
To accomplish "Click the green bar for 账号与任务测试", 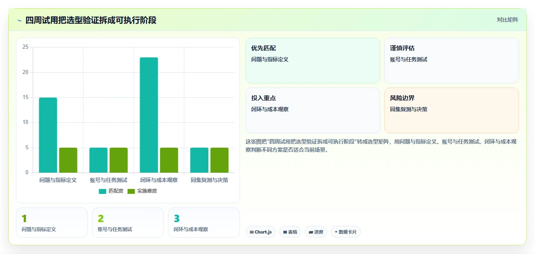I will click(119, 160).
